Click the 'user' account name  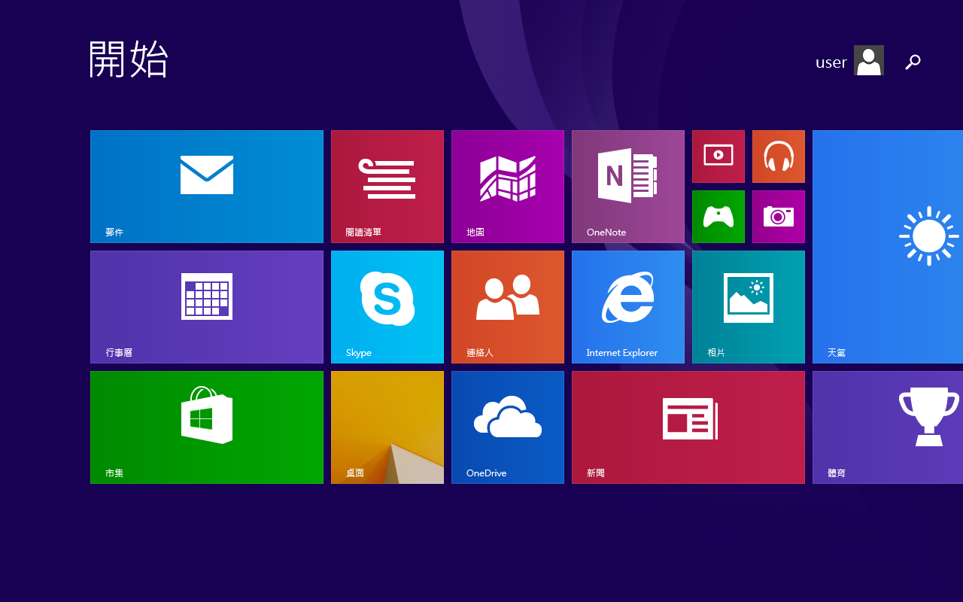click(x=831, y=62)
